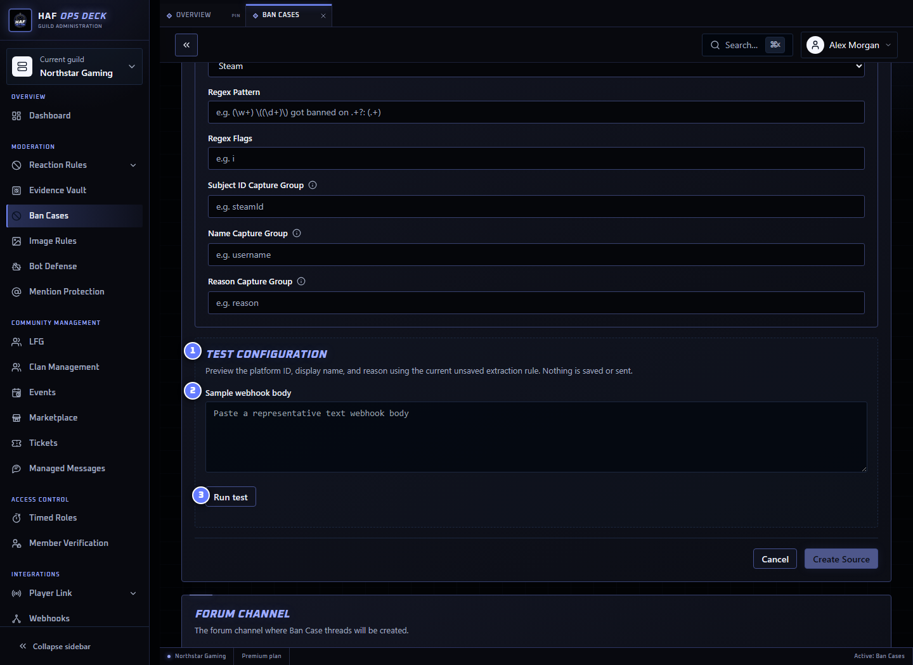The width and height of the screenshot is (913, 665).
Task: Click the info icon beside Subject ID Capture Group
Action: (313, 185)
